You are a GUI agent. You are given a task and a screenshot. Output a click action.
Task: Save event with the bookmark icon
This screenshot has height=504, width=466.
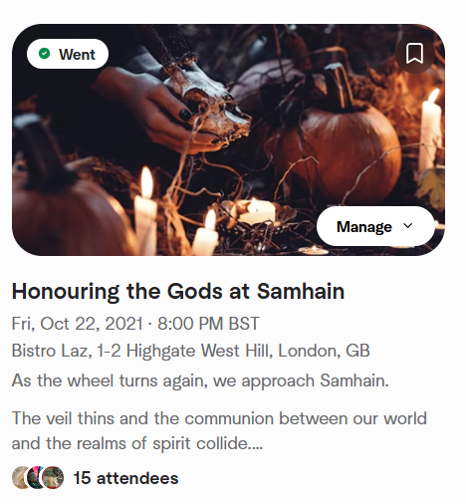click(414, 54)
